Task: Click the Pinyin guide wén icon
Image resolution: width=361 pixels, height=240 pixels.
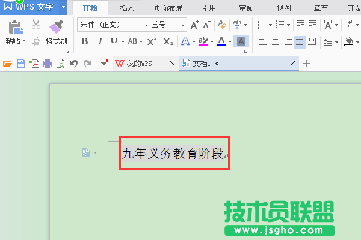Action: (236, 25)
